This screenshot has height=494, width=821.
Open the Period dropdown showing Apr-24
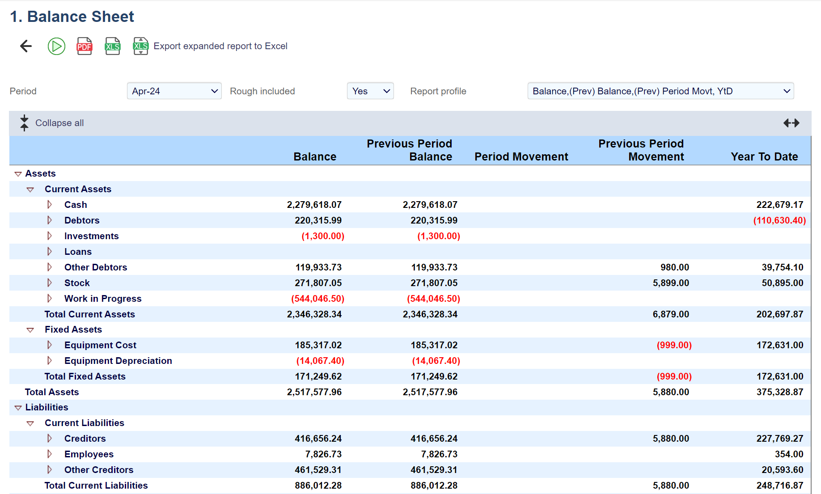pos(174,91)
